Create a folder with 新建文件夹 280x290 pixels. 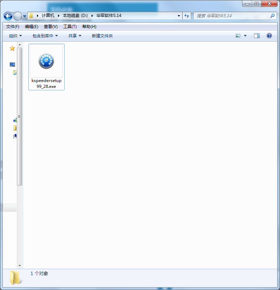(102, 36)
